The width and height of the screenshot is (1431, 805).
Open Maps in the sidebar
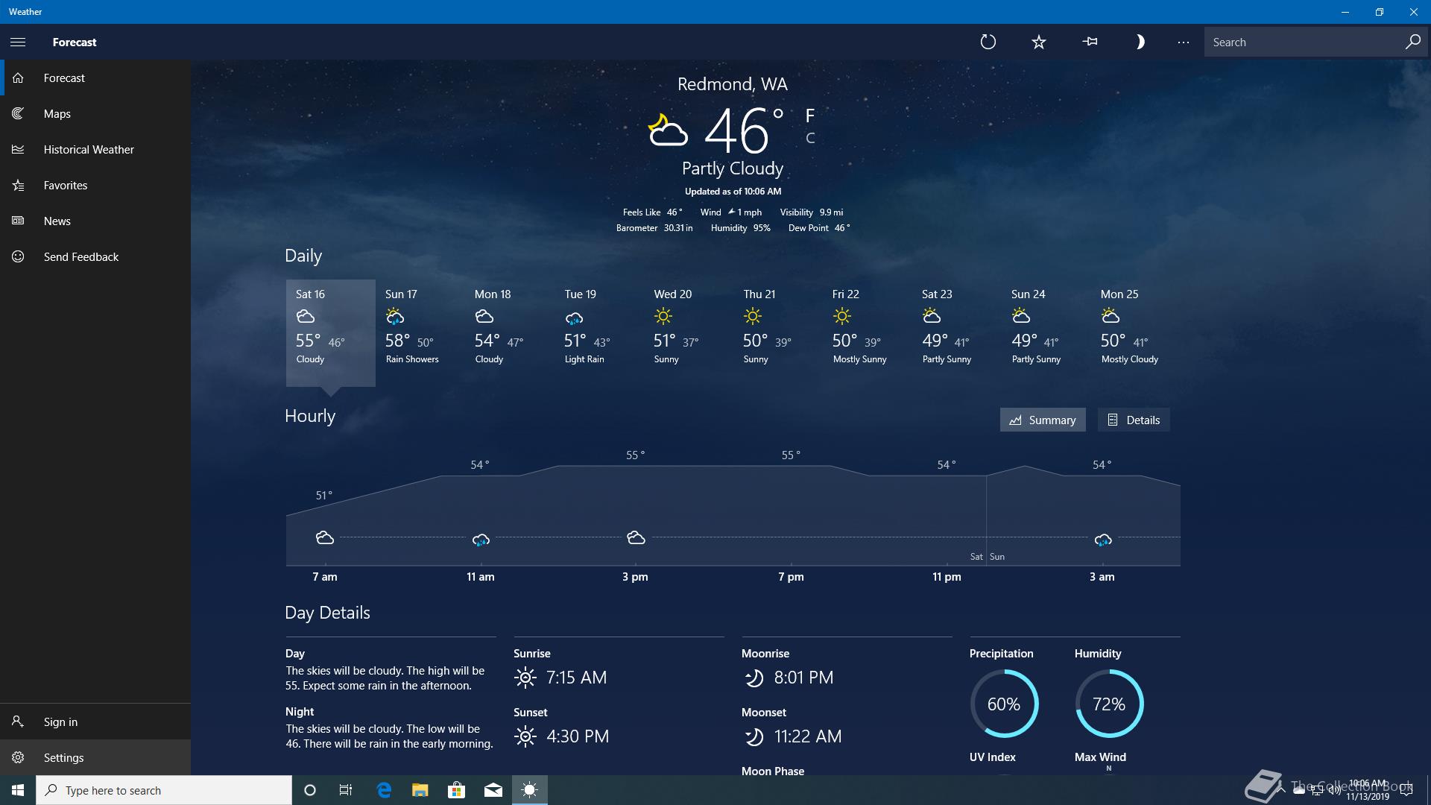coord(95,113)
